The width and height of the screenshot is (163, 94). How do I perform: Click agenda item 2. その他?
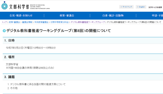pos(12,88)
